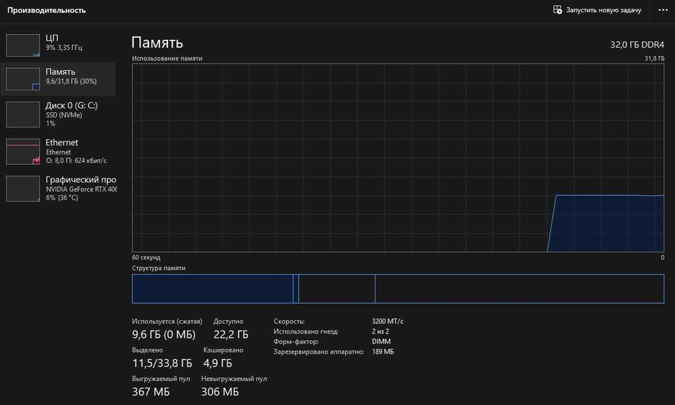Click the 60 секунд axis label
The image size is (675, 405).
(x=146, y=257)
